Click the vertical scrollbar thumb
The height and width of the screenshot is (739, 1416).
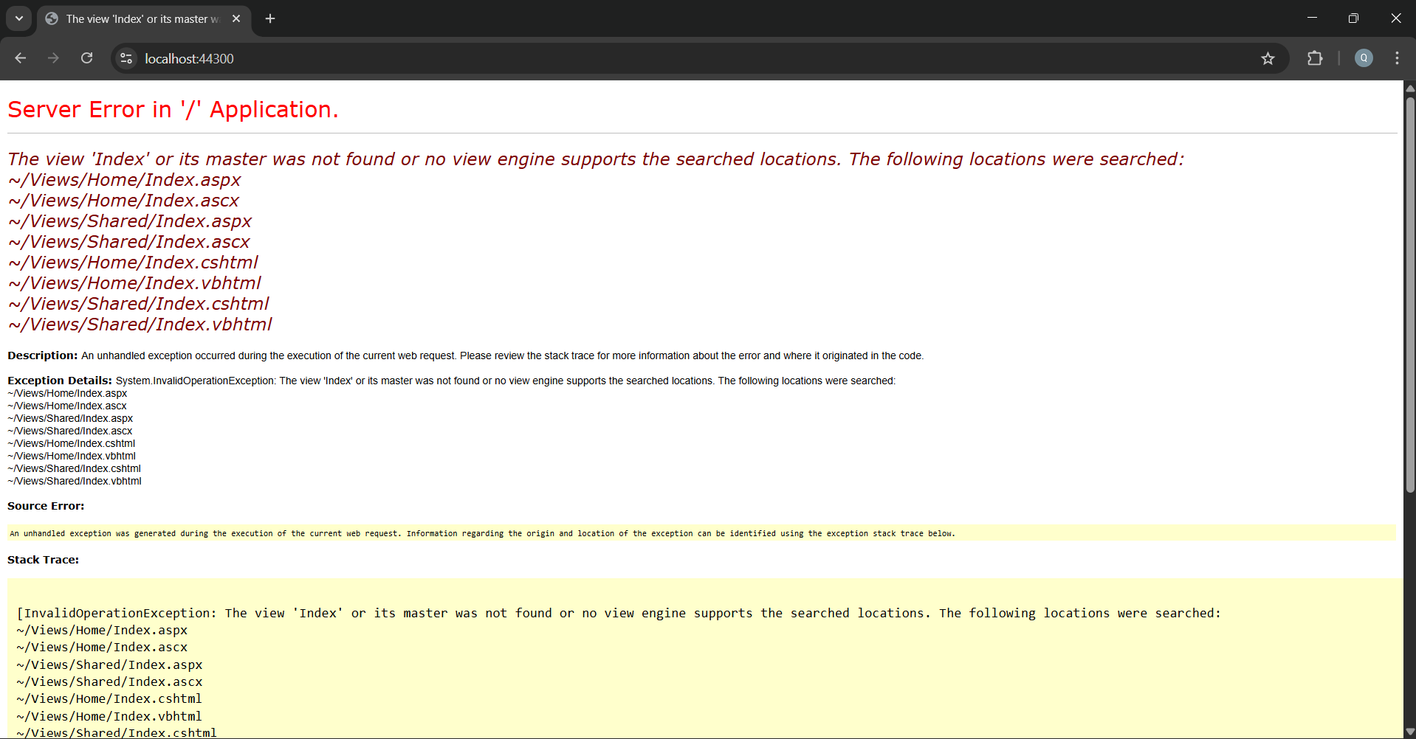[1410, 295]
